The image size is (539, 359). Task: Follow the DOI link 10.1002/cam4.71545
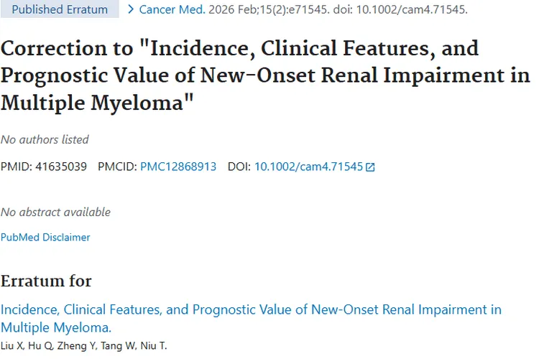pos(308,167)
